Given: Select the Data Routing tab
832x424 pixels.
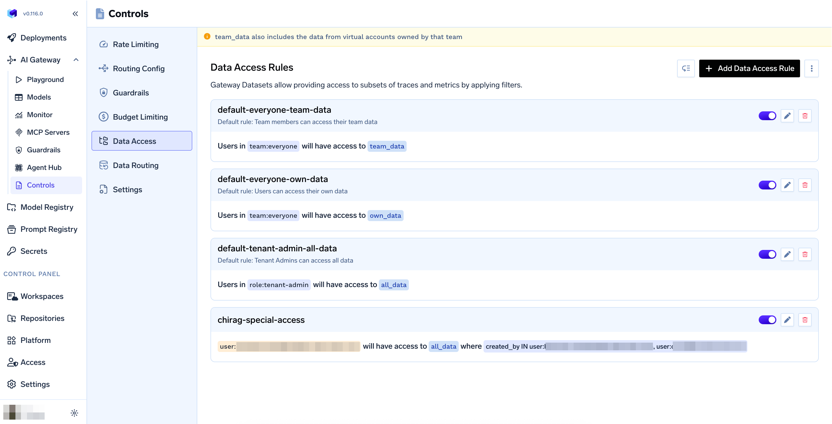Looking at the screenshot, I should tap(136, 166).
